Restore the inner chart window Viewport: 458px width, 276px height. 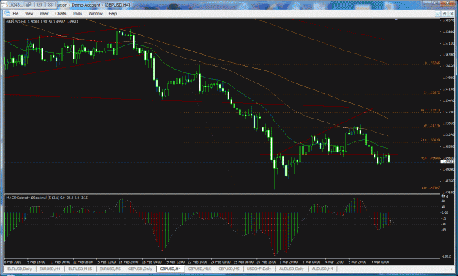(x=444, y=13)
